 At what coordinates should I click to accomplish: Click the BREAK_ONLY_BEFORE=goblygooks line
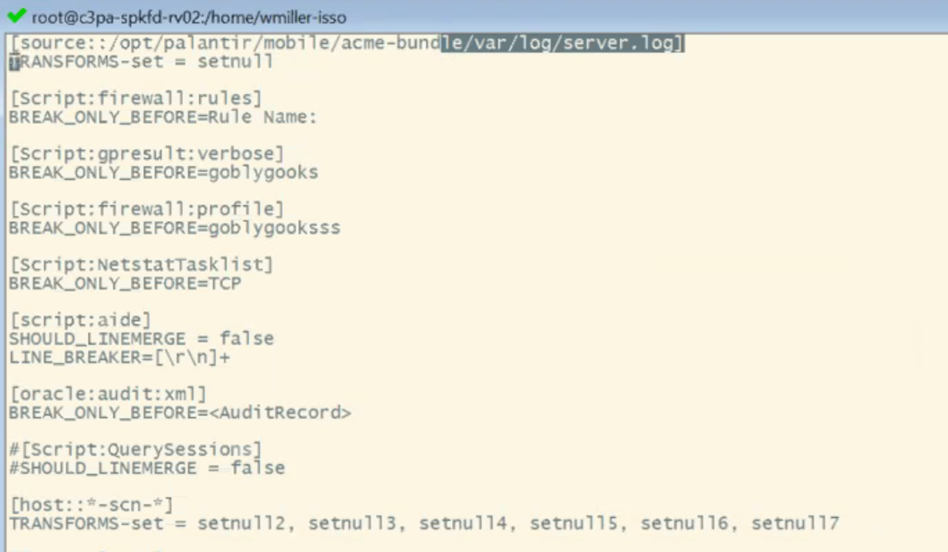[163, 172]
